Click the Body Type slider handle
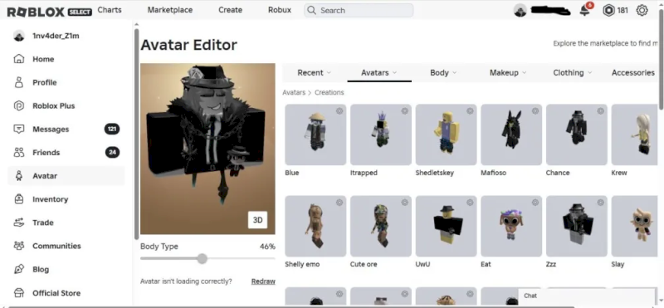 tap(203, 258)
